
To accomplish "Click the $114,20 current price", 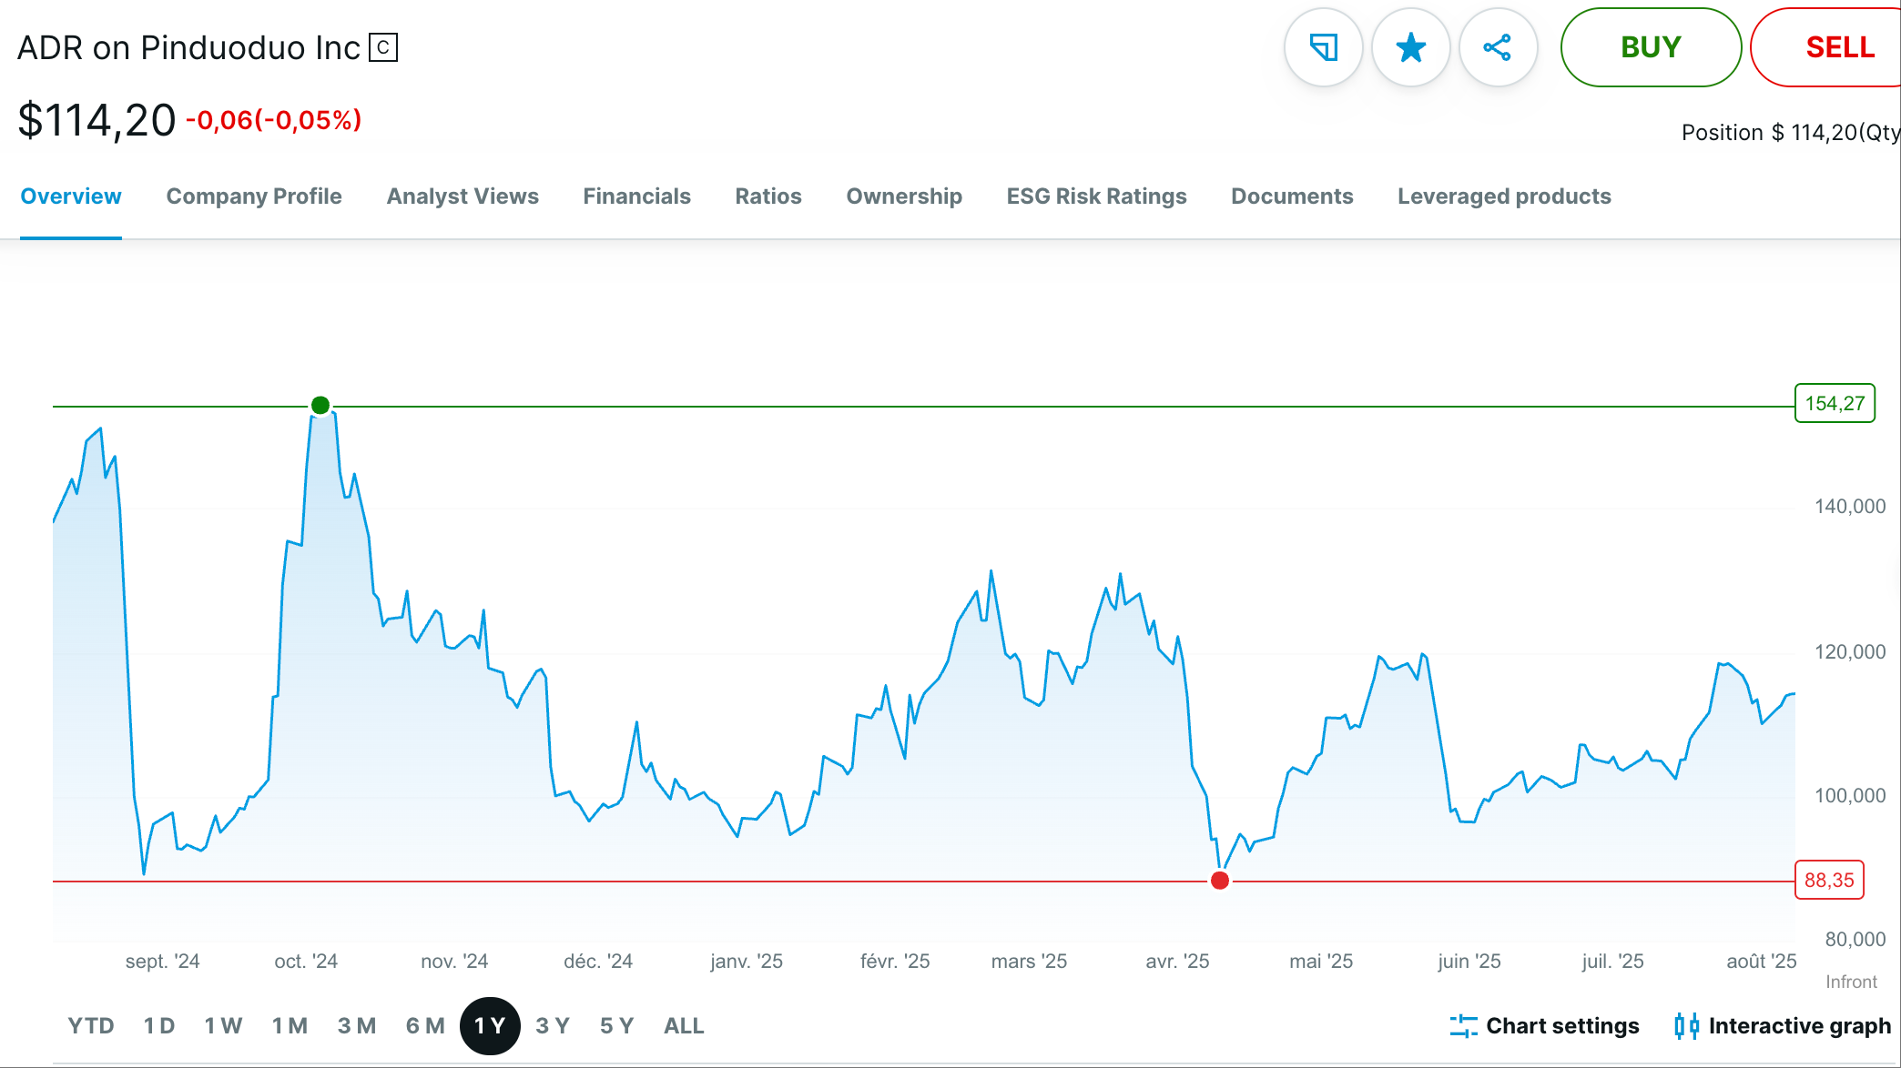I will [97, 120].
